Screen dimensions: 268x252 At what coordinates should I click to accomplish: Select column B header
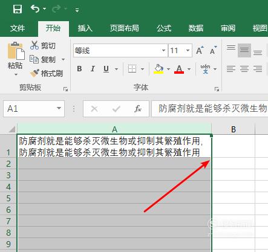click(x=234, y=129)
